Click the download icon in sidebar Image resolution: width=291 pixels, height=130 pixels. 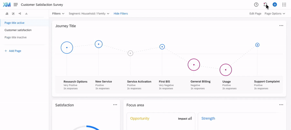(x=27, y=14)
